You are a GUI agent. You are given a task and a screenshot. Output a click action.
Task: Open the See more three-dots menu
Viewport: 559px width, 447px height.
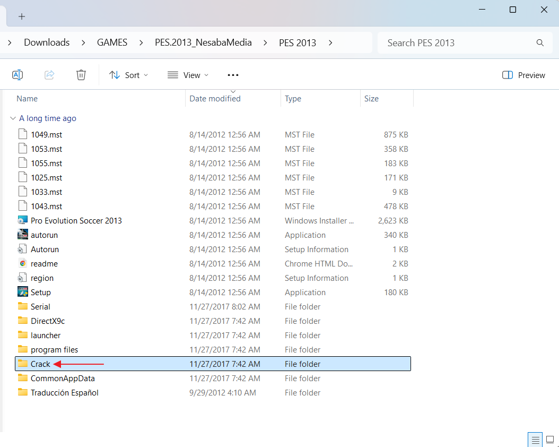[x=233, y=75]
